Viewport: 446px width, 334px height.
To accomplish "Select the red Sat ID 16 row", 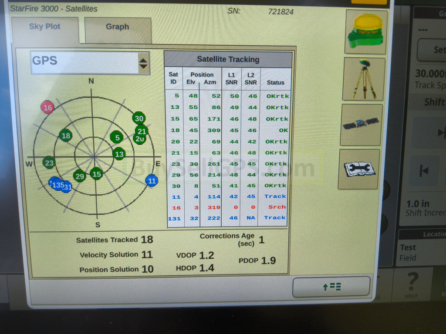I will click(x=228, y=207).
